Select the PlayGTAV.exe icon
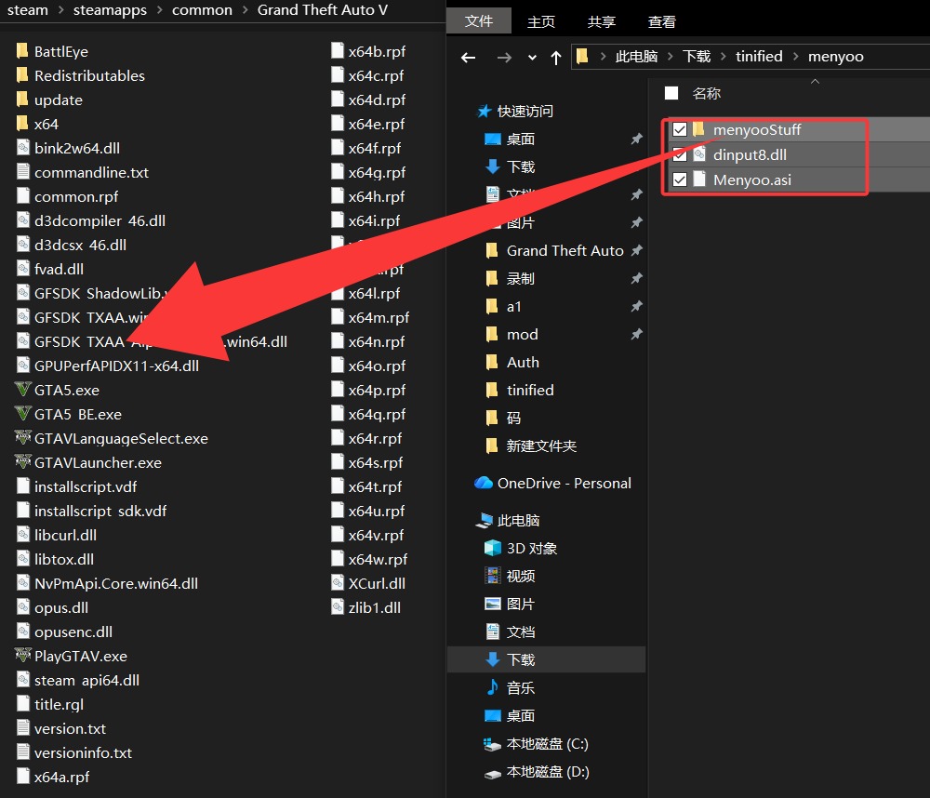930x798 pixels. [x=23, y=656]
